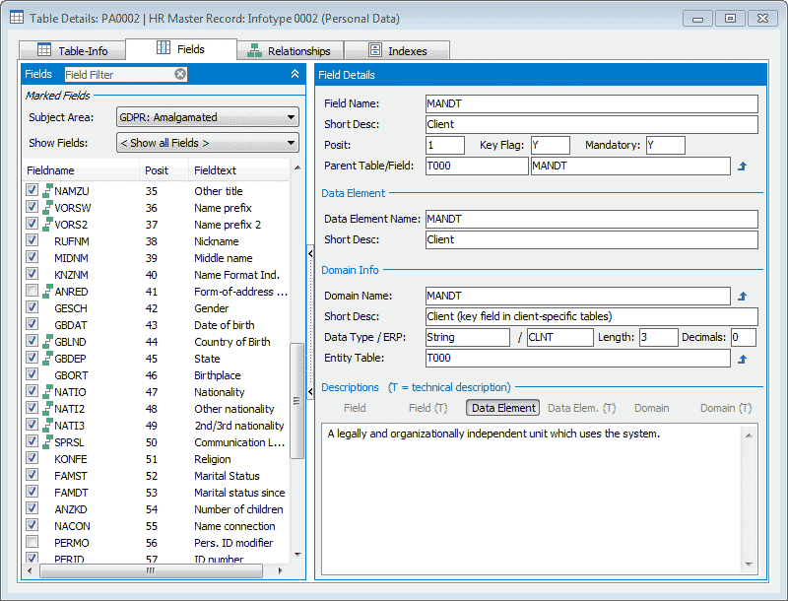Sort by the Fieldtext column header

point(239,170)
